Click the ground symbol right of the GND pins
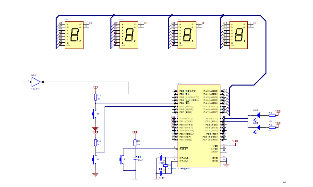Screen dimensions: 313x187 226,165
